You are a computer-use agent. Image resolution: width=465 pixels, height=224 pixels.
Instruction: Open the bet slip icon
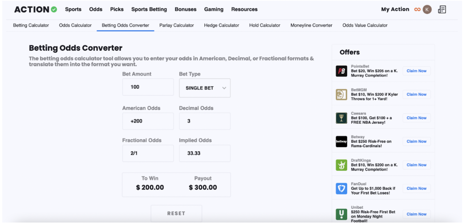click(x=442, y=10)
